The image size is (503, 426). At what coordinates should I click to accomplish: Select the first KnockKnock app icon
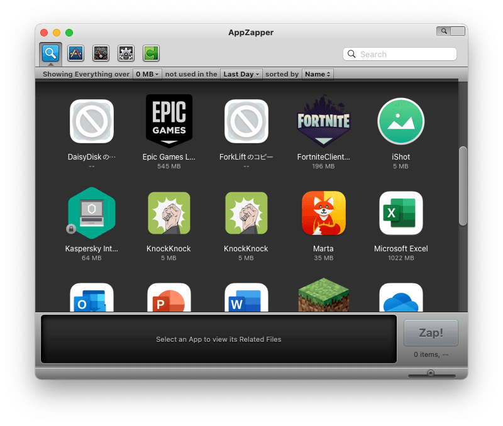point(169,213)
